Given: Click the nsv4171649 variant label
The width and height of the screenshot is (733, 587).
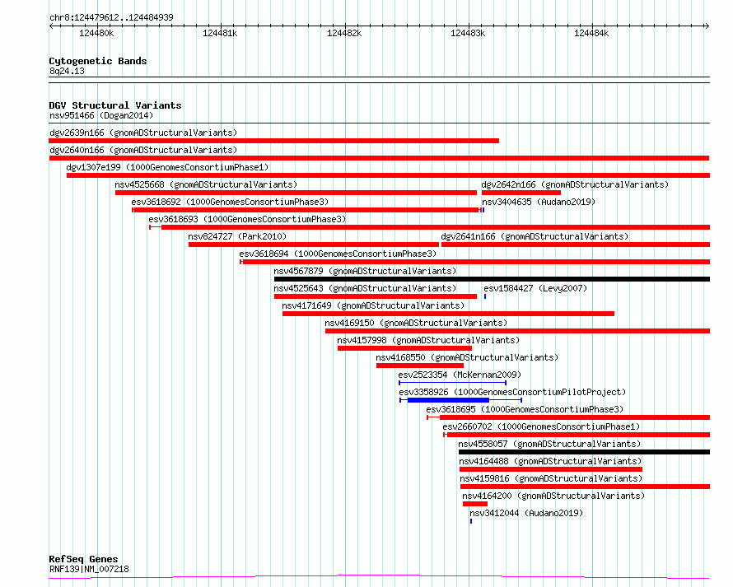Looking at the screenshot, I should click(x=373, y=305).
